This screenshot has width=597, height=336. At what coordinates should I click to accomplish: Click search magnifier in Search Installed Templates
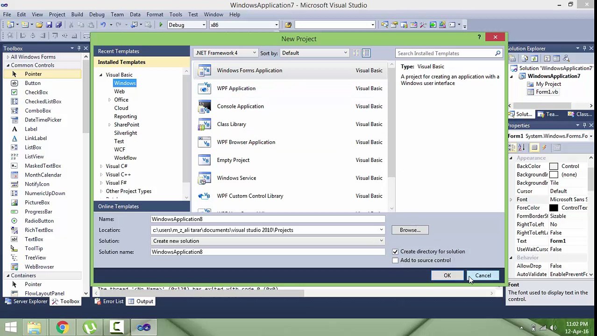(497, 53)
